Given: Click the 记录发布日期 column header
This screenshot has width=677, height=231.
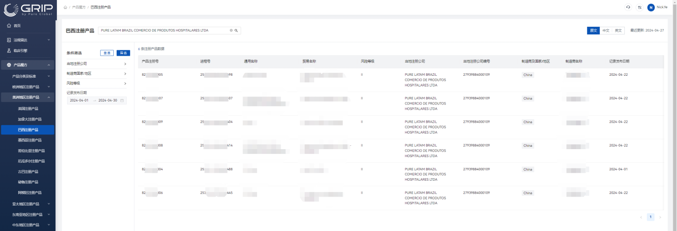Looking at the screenshot, I should click(619, 61).
